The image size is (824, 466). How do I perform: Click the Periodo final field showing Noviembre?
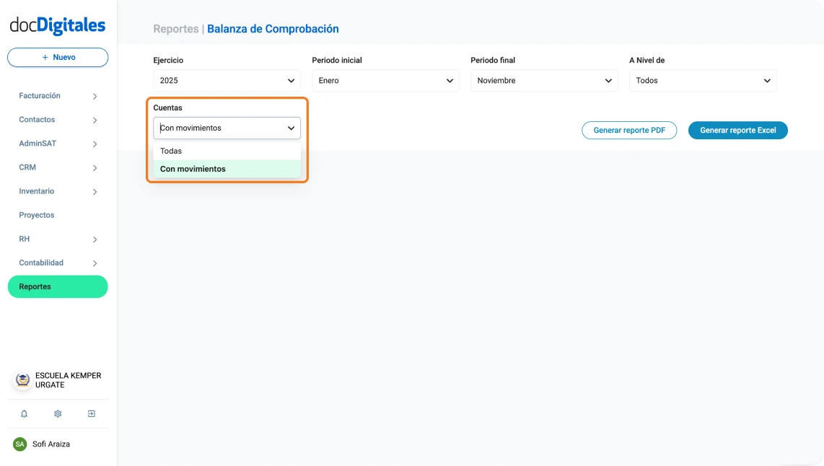click(x=543, y=80)
